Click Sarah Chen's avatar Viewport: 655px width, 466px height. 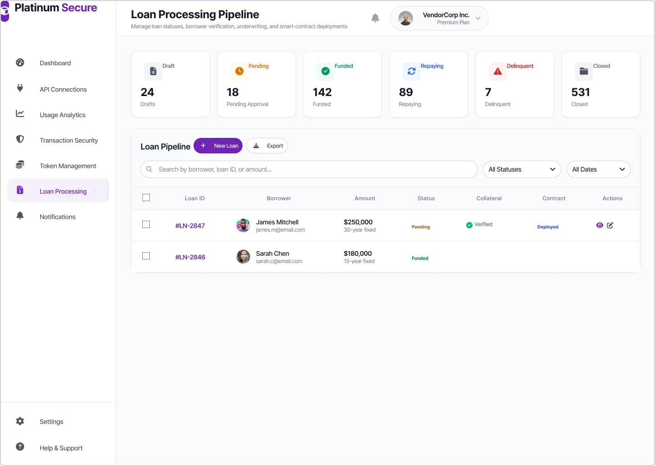(x=243, y=257)
